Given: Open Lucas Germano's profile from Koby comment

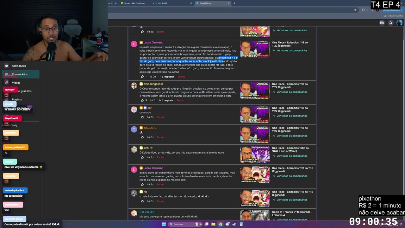Looking at the screenshot, I should [x=153, y=42].
